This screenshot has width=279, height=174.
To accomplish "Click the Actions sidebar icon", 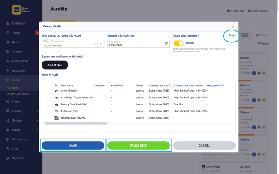I will pyautogui.click(x=7, y=52).
